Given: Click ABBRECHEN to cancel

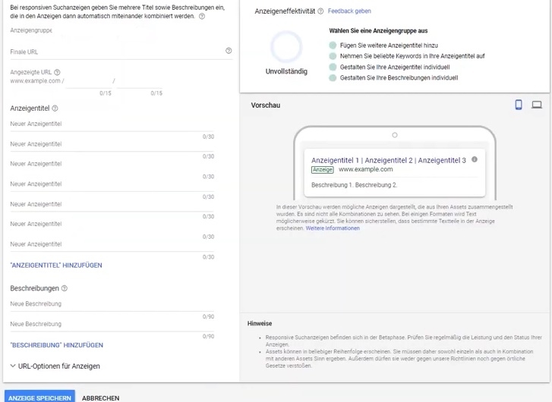Looking at the screenshot, I should 100,397.
